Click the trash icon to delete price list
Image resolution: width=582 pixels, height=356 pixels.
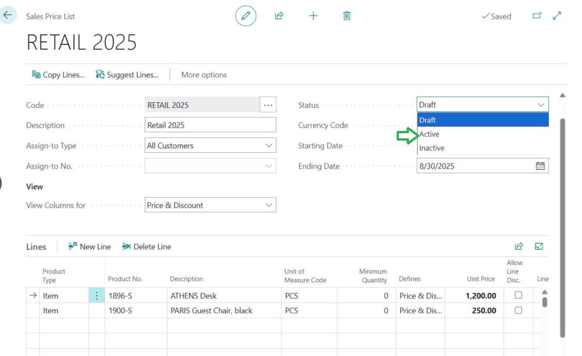[x=347, y=16]
